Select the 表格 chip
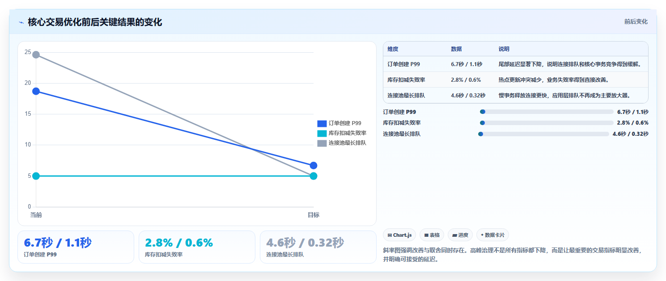Screen dimensions: 666x281 pos(432,235)
